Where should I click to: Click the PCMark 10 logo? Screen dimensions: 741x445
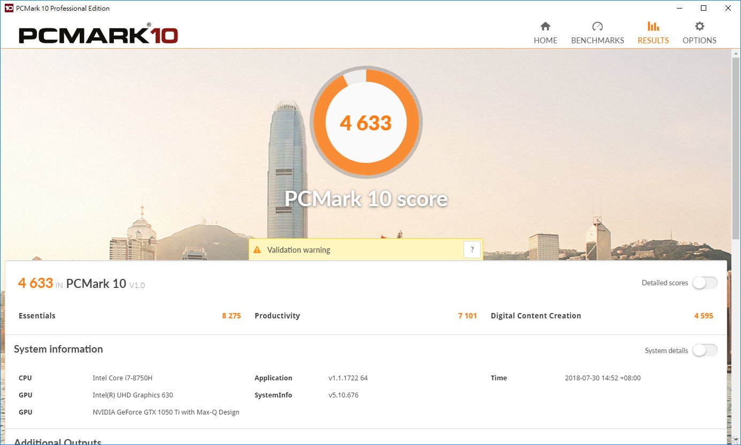(x=98, y=35)
